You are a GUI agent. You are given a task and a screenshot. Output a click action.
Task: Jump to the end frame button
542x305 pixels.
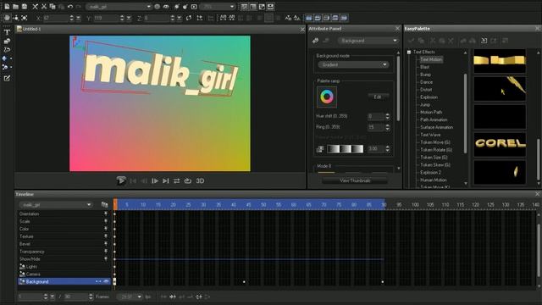pos(166,180)
